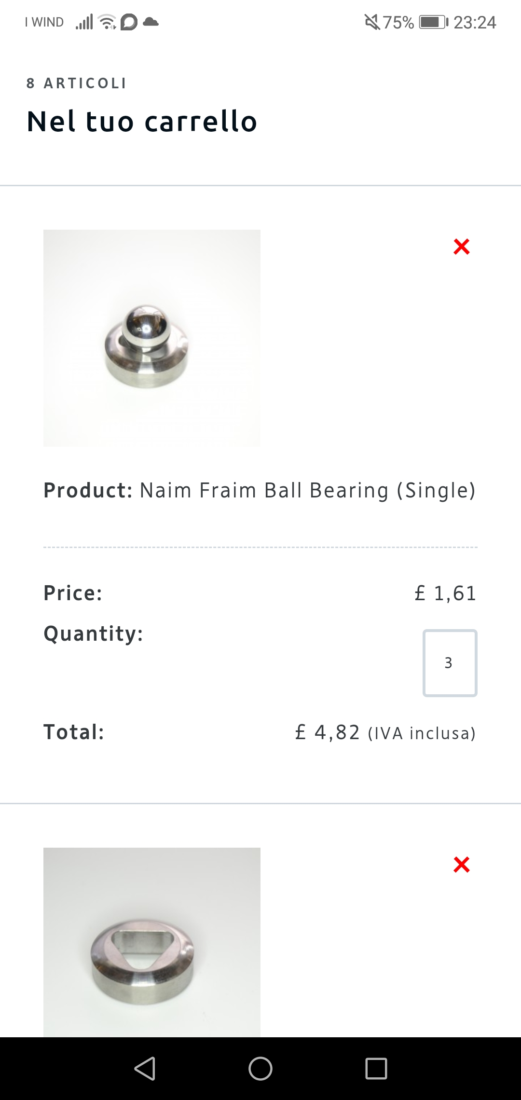
Task: Open recent apps with the square icon
Action: pyautogui.click(x=376, y=1068)
